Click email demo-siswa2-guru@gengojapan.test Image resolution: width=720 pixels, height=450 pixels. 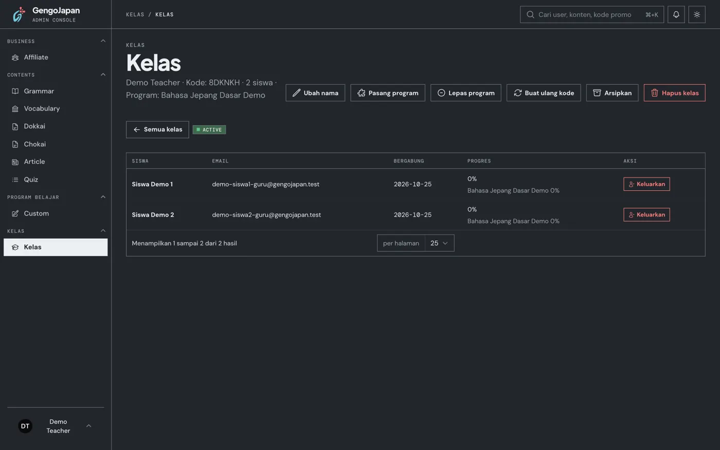pyautogui.click(x=266, y=215)
